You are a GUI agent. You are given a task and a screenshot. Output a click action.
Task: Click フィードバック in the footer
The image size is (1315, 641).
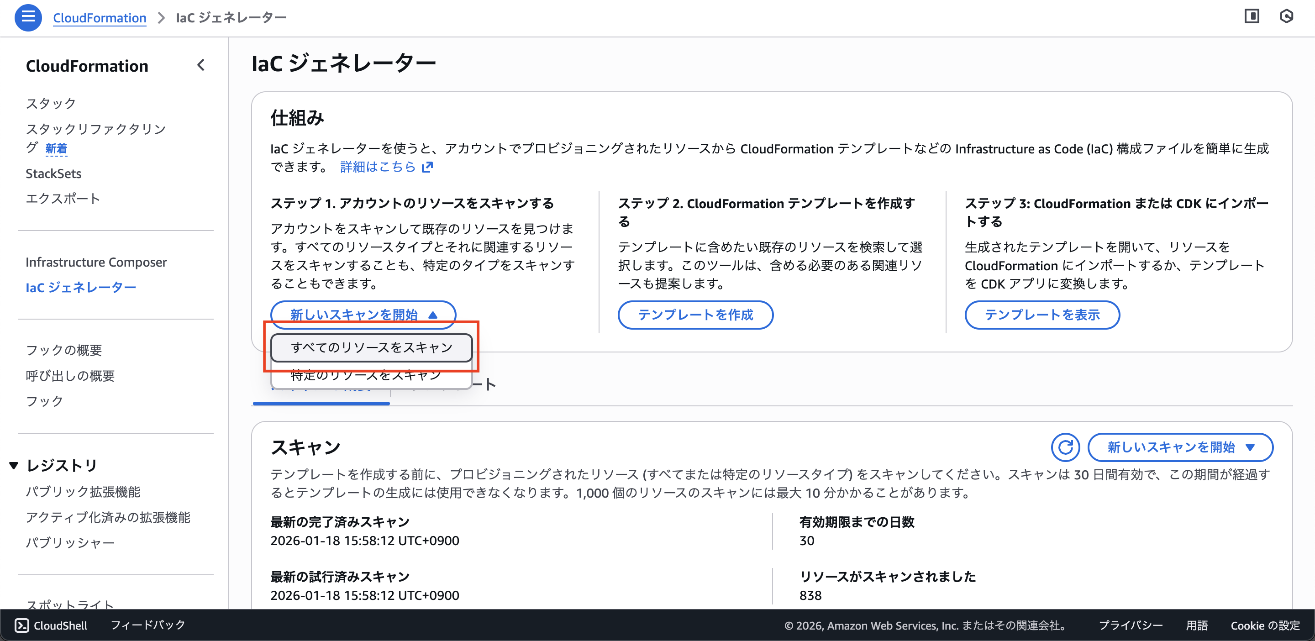coord(147,625)
